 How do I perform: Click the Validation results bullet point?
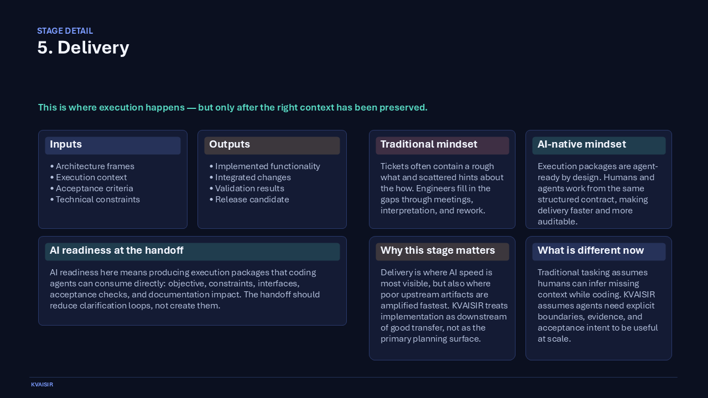coord(249,188)
